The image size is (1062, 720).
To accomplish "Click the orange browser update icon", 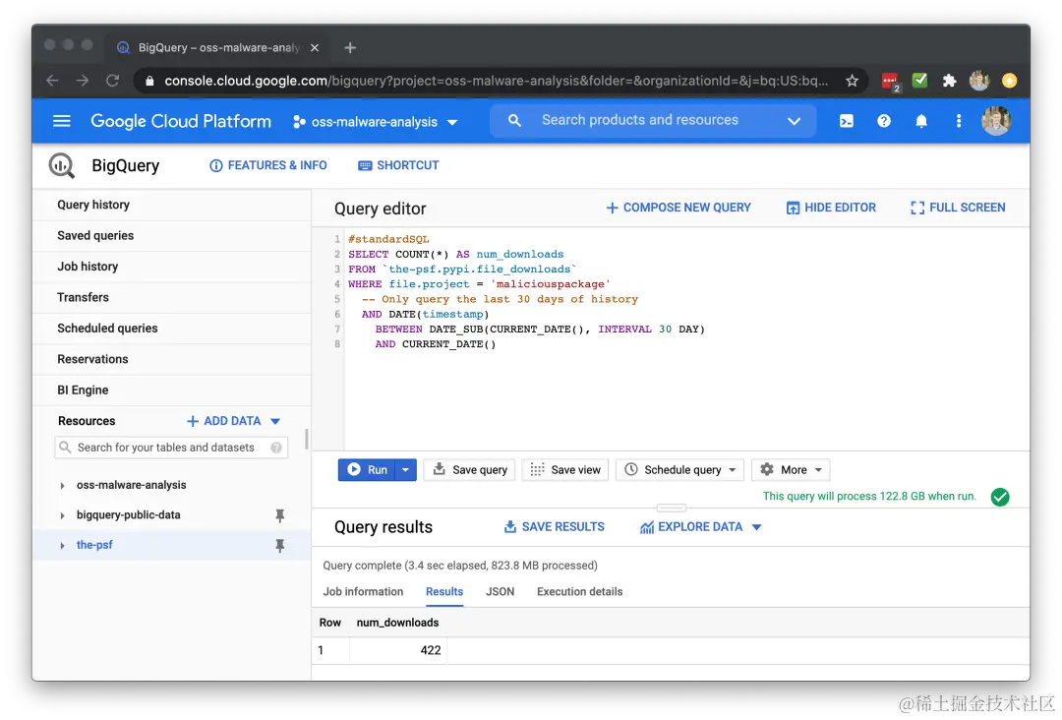I will (1009, 81).
